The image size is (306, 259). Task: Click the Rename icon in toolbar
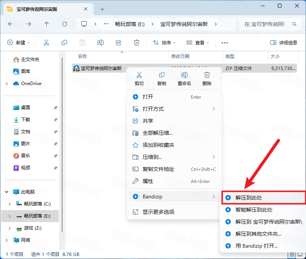(100, 43)
